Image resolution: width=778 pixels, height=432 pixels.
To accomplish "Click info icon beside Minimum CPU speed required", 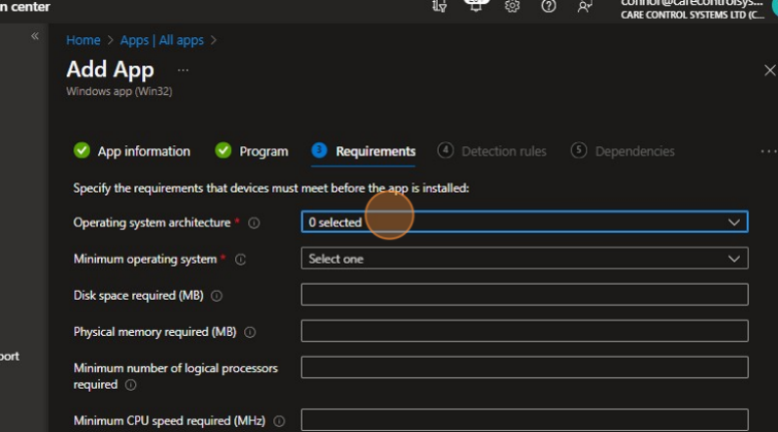I will pos(279,421).
